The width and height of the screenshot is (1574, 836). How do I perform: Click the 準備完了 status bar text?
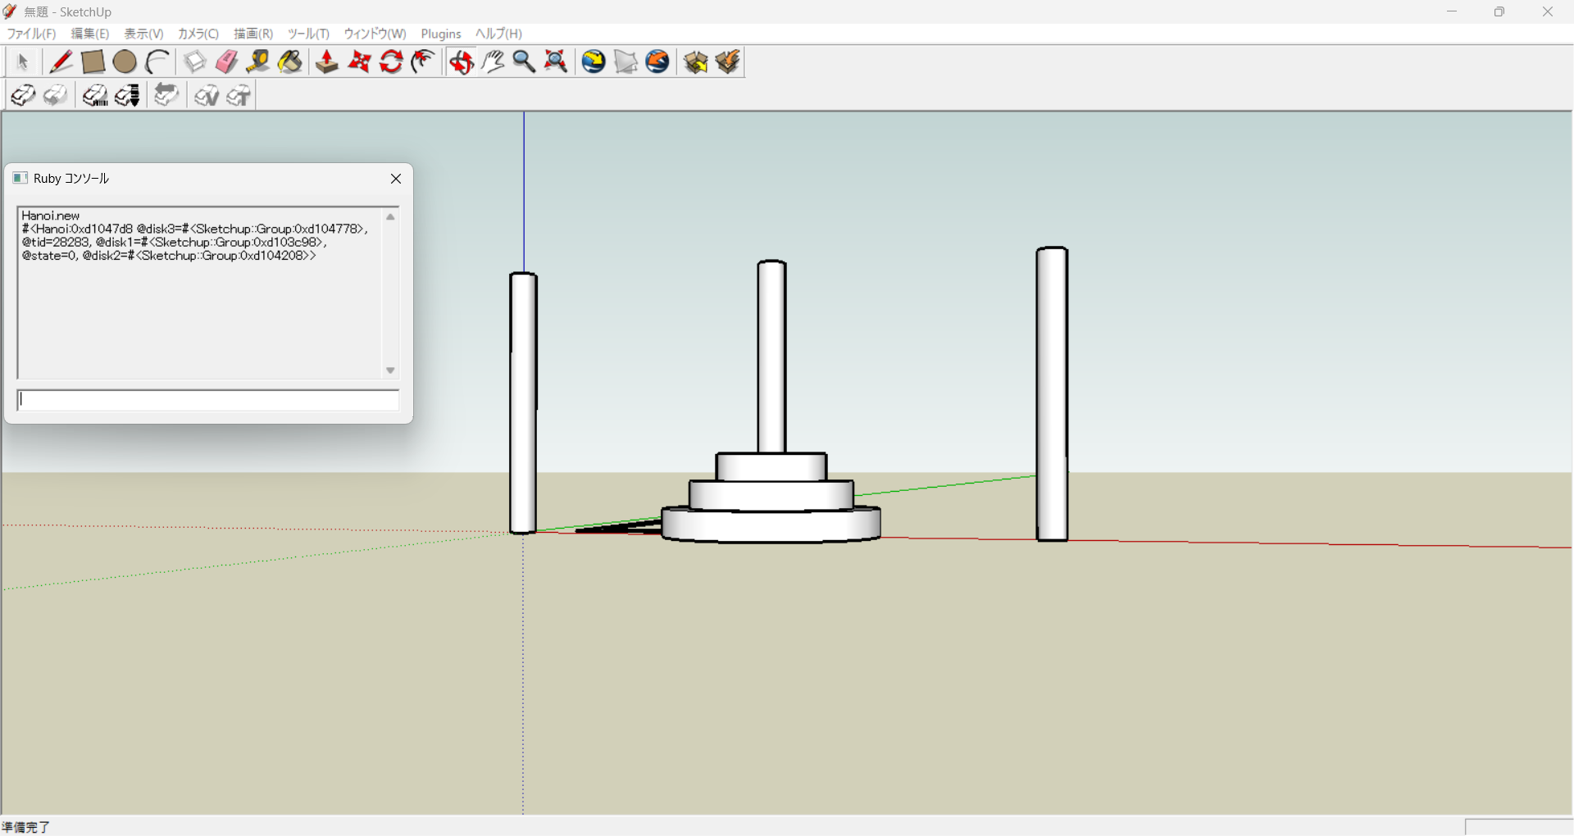click(26, 827)
